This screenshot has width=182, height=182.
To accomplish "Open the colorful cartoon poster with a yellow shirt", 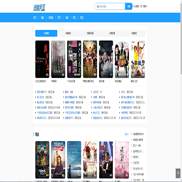I will pos(138,59).
